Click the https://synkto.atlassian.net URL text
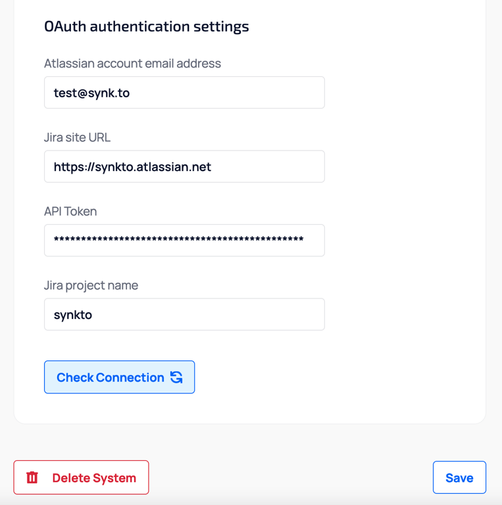502x505 pixels. point(132,167)
